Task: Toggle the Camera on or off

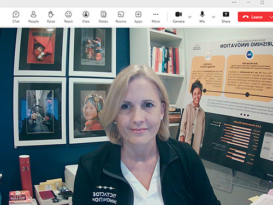Action: [x=179, y=17]
